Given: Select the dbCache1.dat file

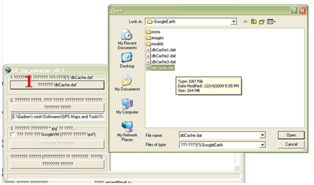Looking at the screenshot, I should point(161,50).
